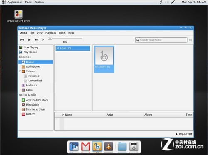This screenshot has width=208, height=155.
Task: Open the Media menu
Action: point(23,33)
